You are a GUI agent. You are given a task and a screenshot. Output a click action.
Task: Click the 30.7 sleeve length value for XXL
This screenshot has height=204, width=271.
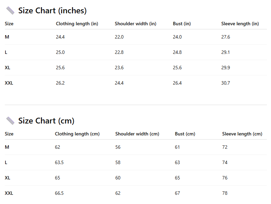pyautogui.click(x=226, y=83)
